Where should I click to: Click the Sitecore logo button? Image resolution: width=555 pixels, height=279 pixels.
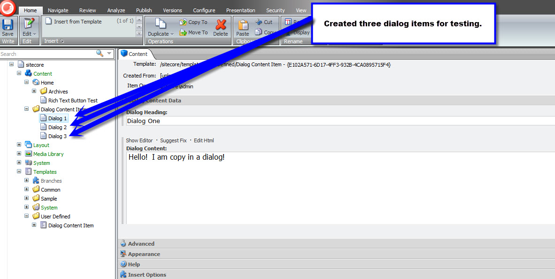(x=8, y=7)
